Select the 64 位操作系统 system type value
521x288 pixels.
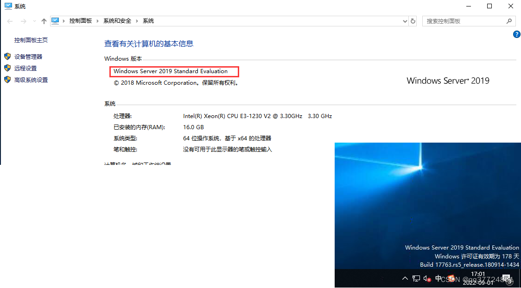(x=227, y=138)
